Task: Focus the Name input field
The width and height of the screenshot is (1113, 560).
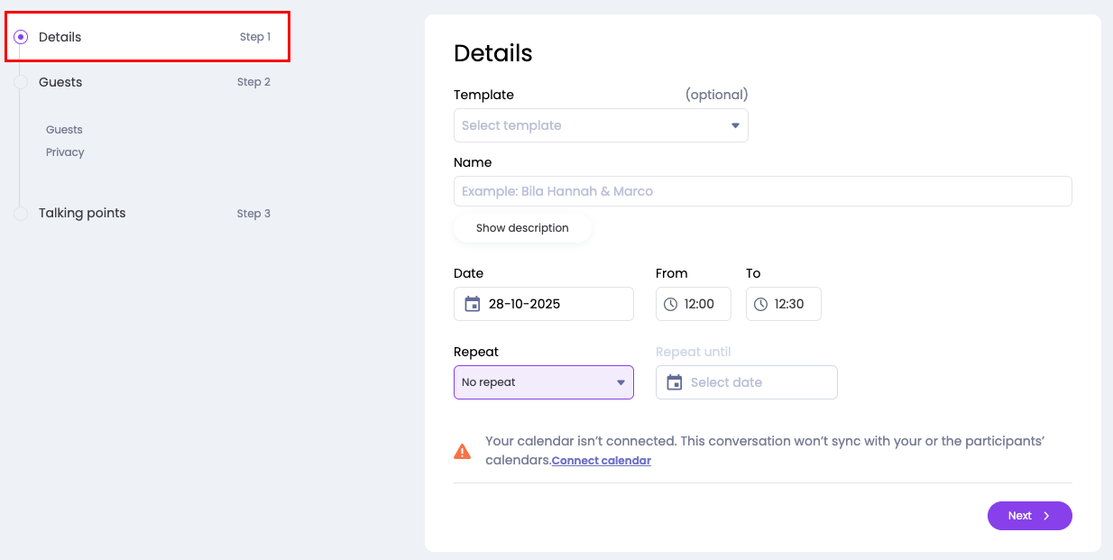Action: coord(762,191)
